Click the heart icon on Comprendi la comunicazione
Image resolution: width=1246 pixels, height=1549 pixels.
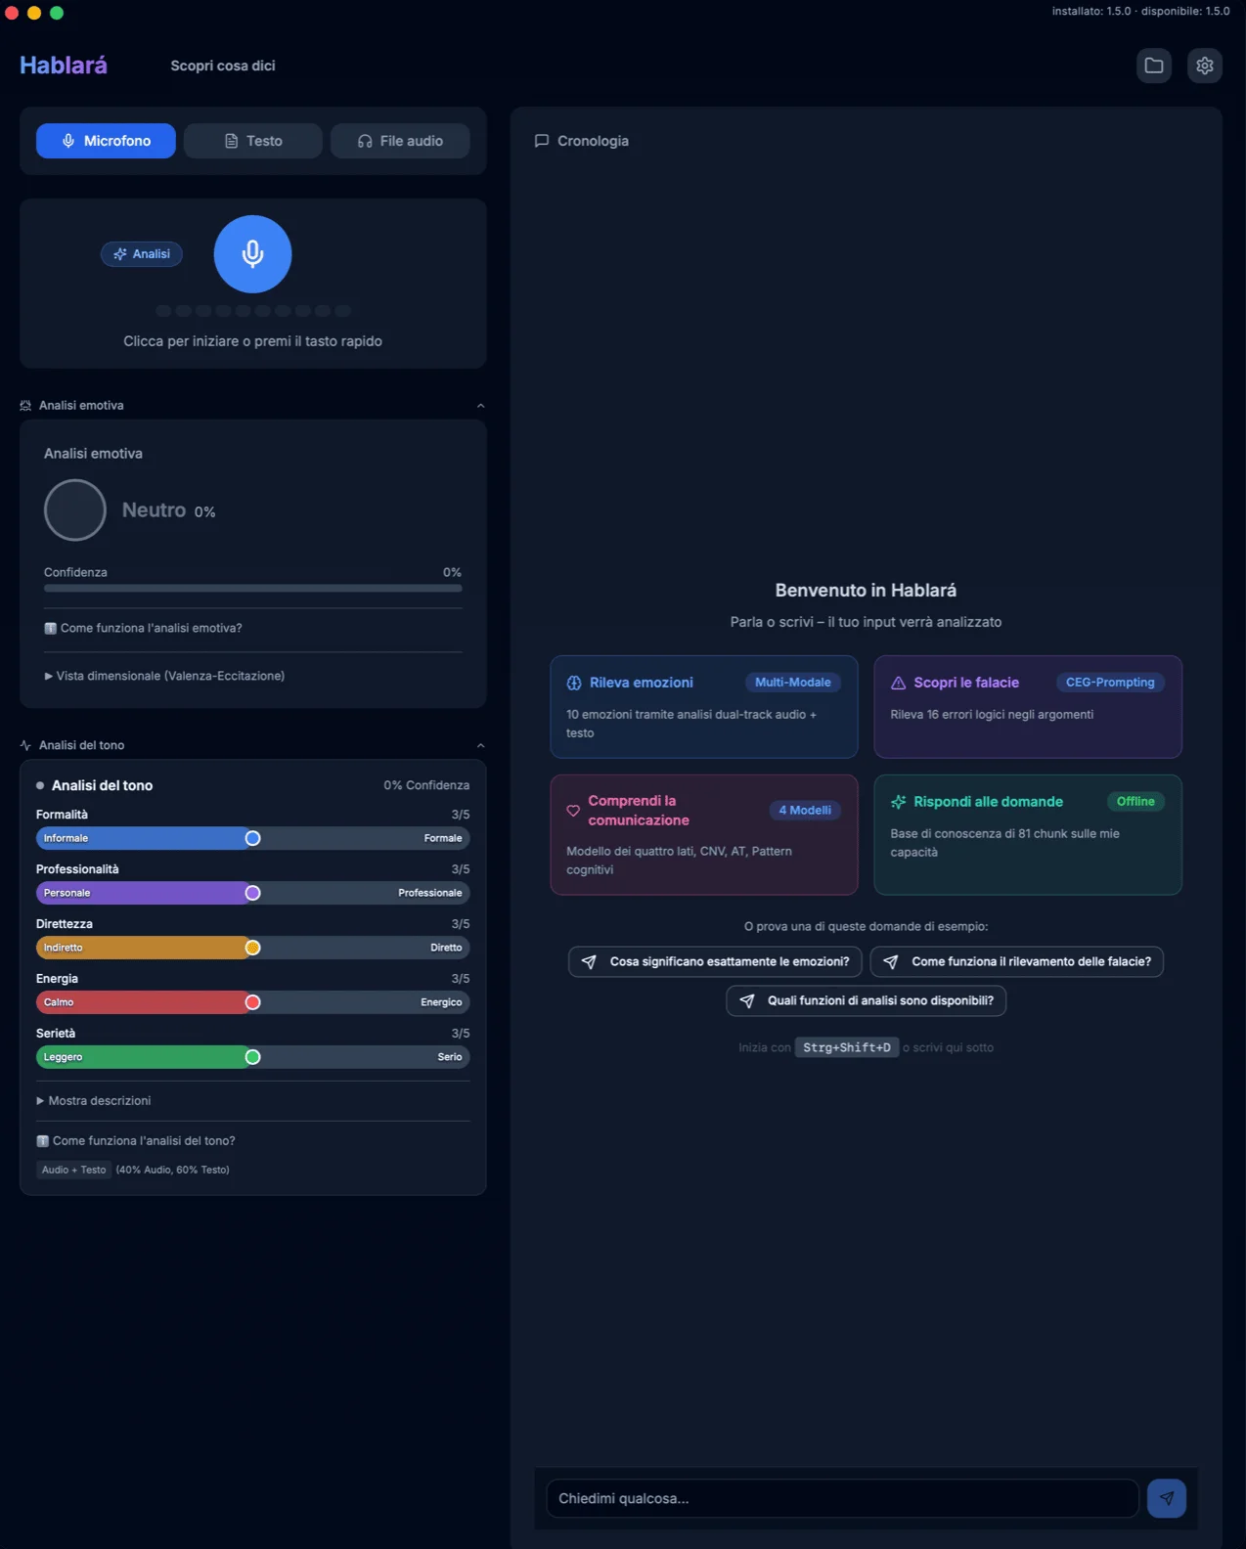coord(573,811)
